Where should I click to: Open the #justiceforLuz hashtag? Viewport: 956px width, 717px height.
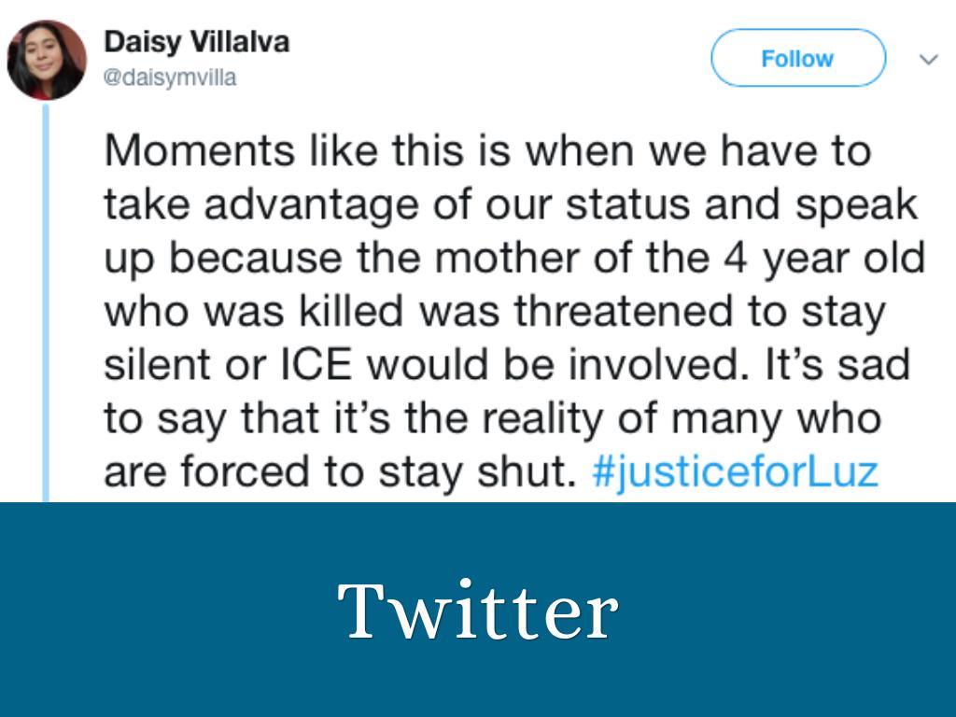(735, 471)
